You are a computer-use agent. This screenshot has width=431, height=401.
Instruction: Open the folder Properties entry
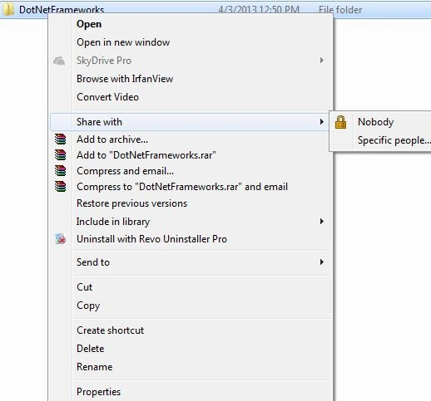pos(98,392)
